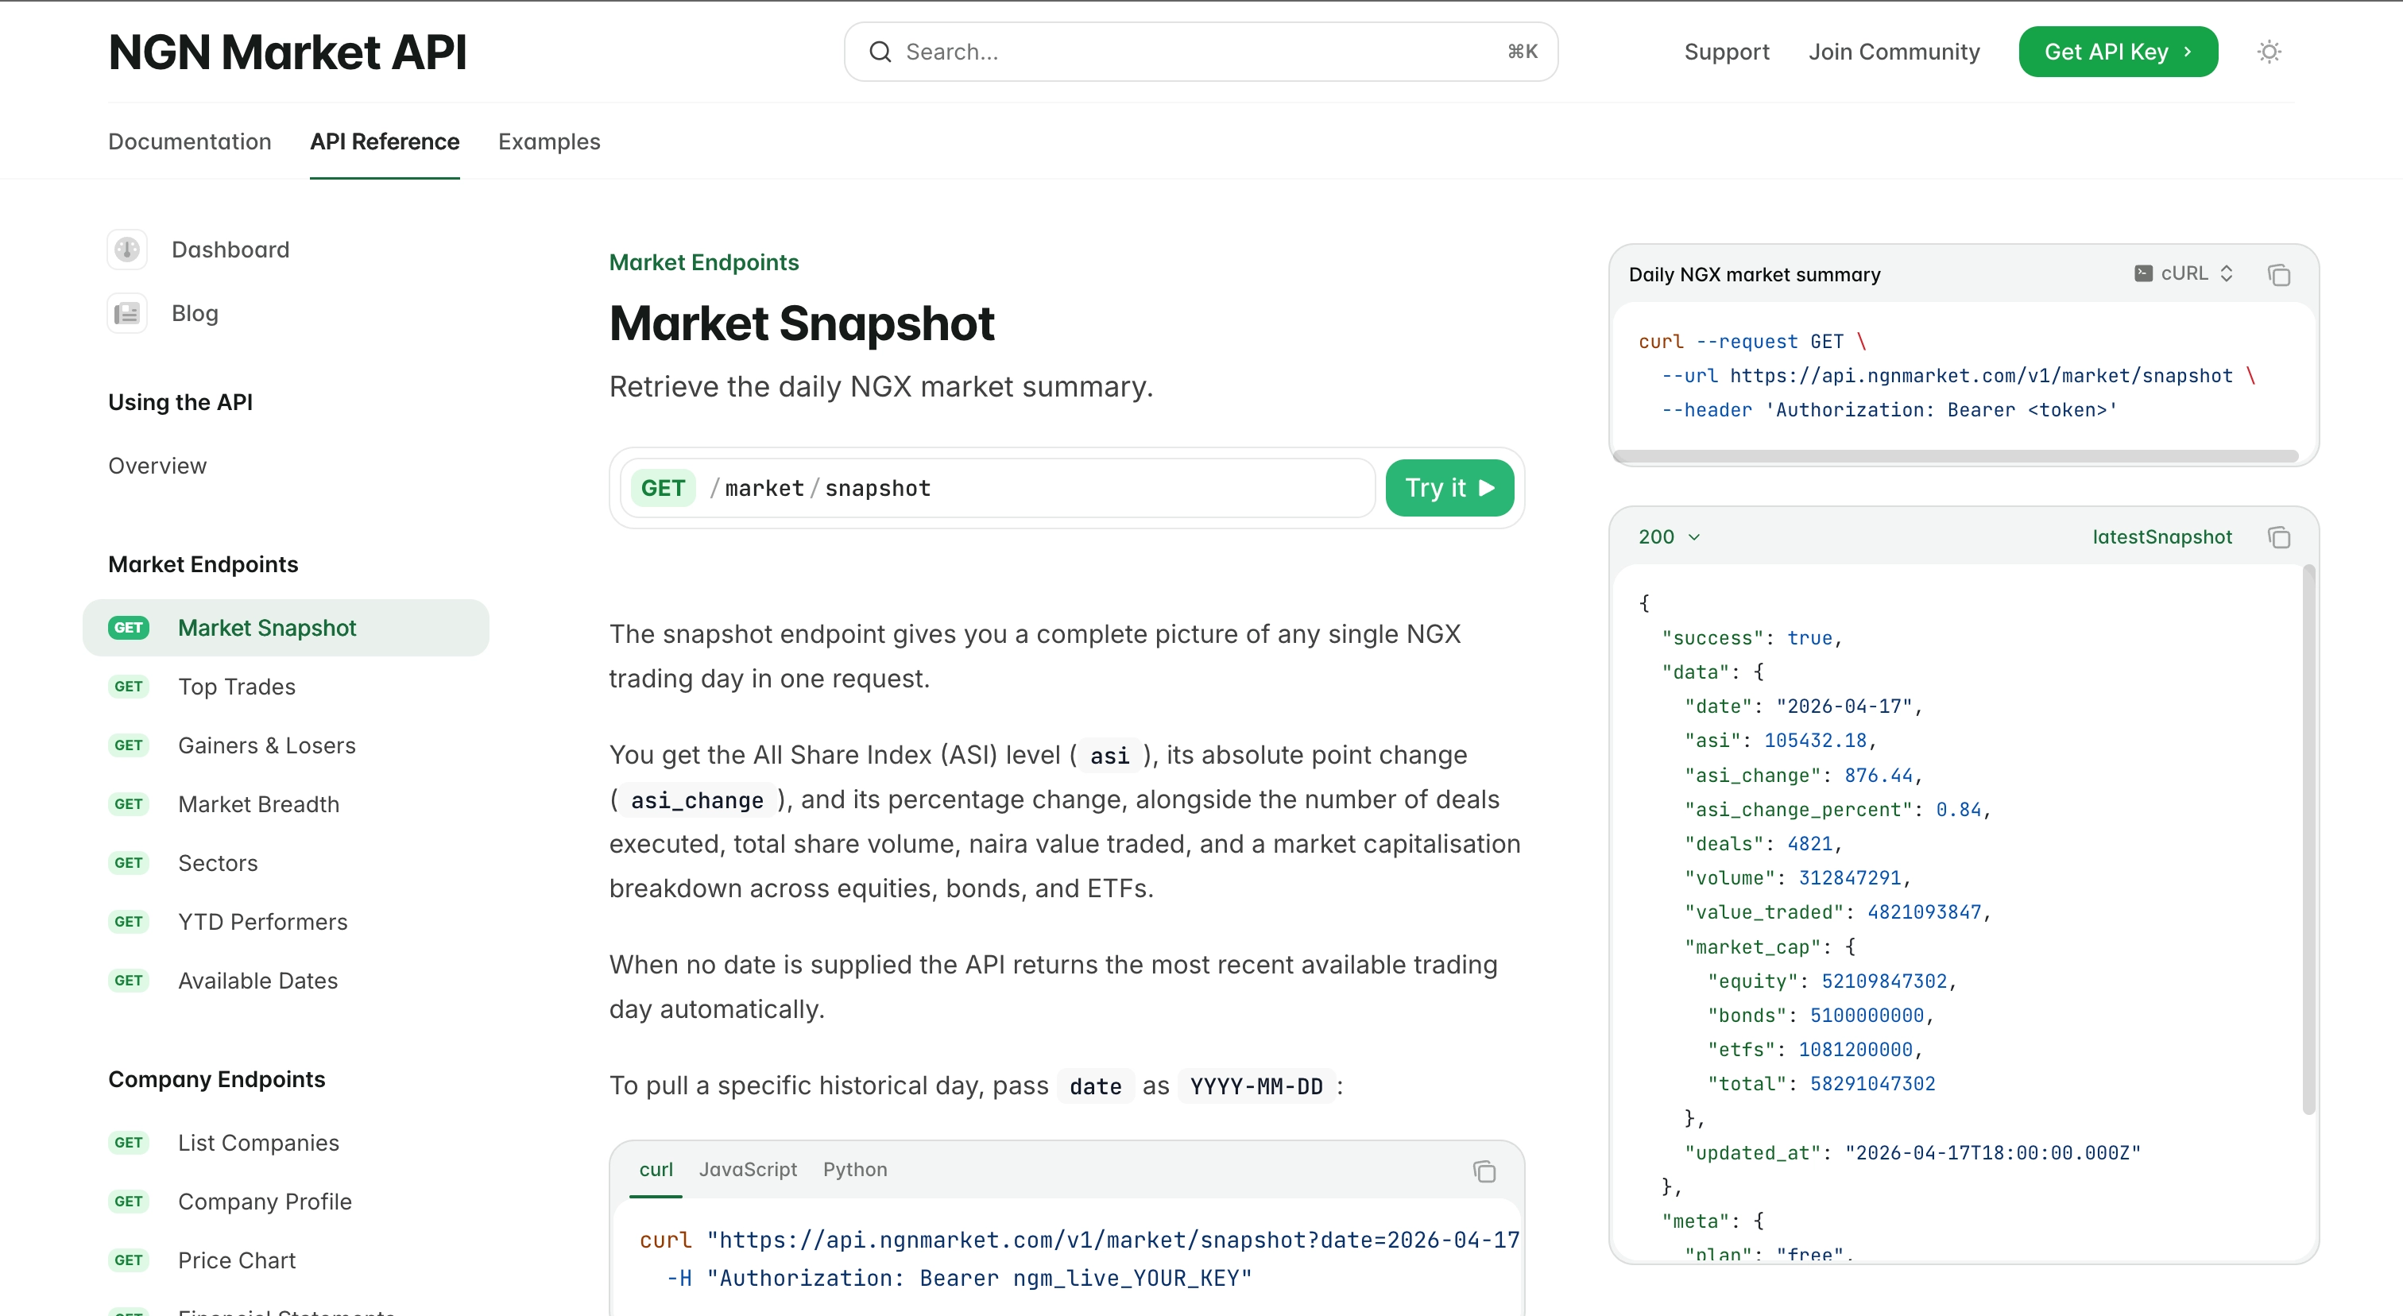The height and width of the screenshot is (1316, 2403).
Task: Click the Market Endpoints breadcrumb link
Action: coord(703,262)
